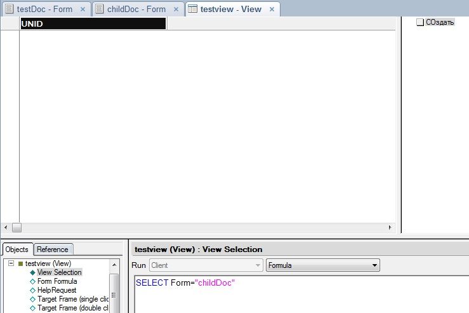Collapse the testview (View) tree node
Image resolution: width=469 pixels, height=313 pixels.
pyautogui.click(x=11, y=263)
